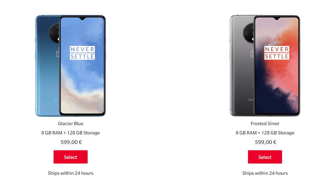Click the Frosted Silver 8 GB RAM storage text

[x=265, y=133]
